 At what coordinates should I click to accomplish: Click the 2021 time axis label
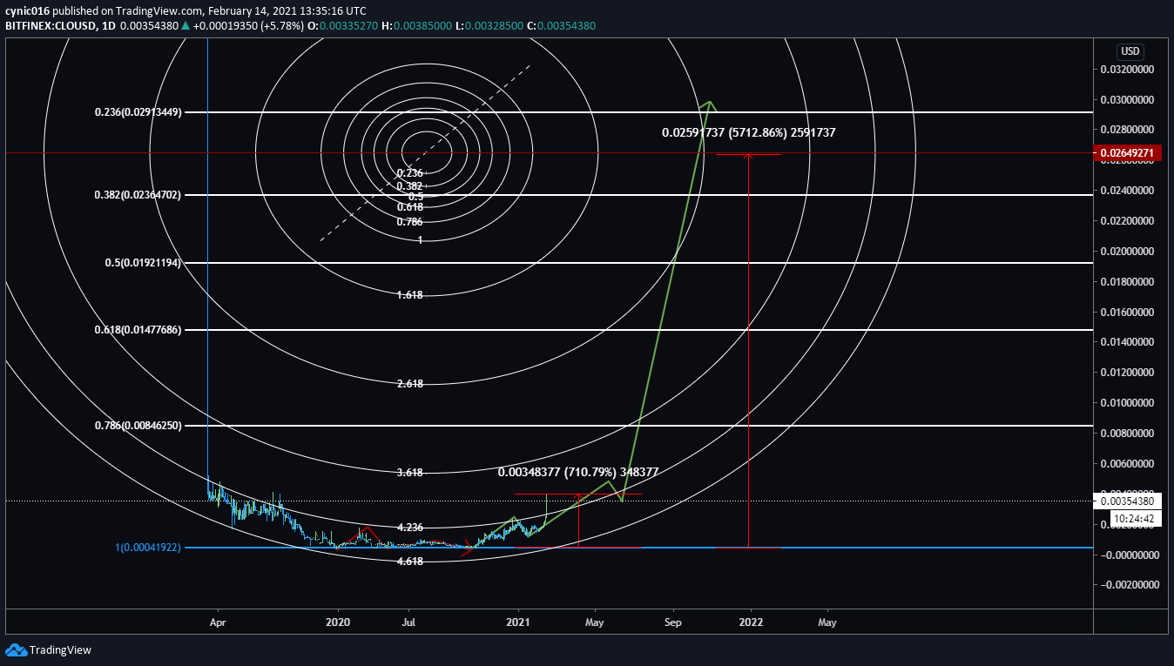(x=518, y=622)
